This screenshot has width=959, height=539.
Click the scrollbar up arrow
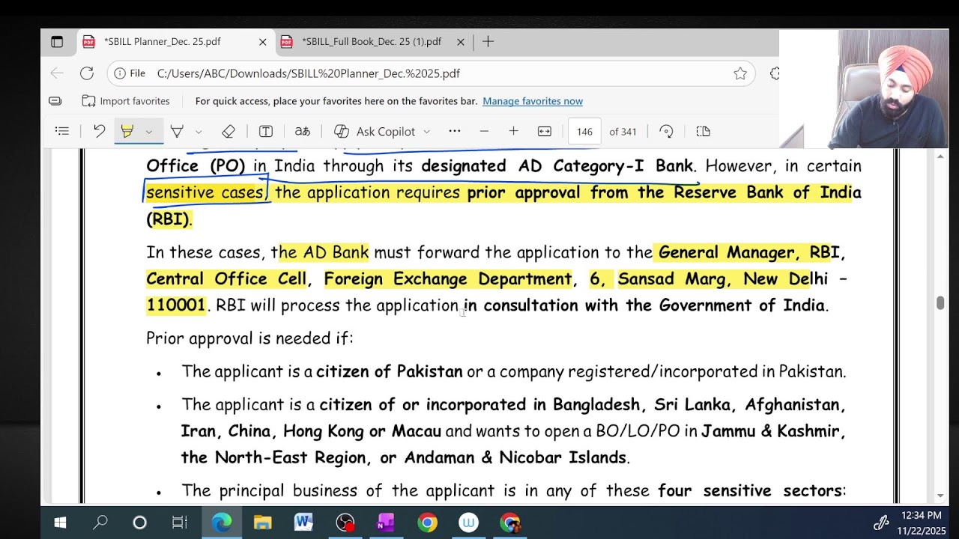940,156
